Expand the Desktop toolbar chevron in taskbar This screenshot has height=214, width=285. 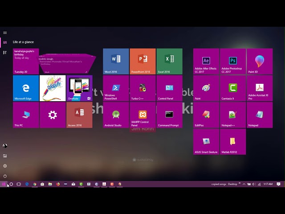point(240,183)
